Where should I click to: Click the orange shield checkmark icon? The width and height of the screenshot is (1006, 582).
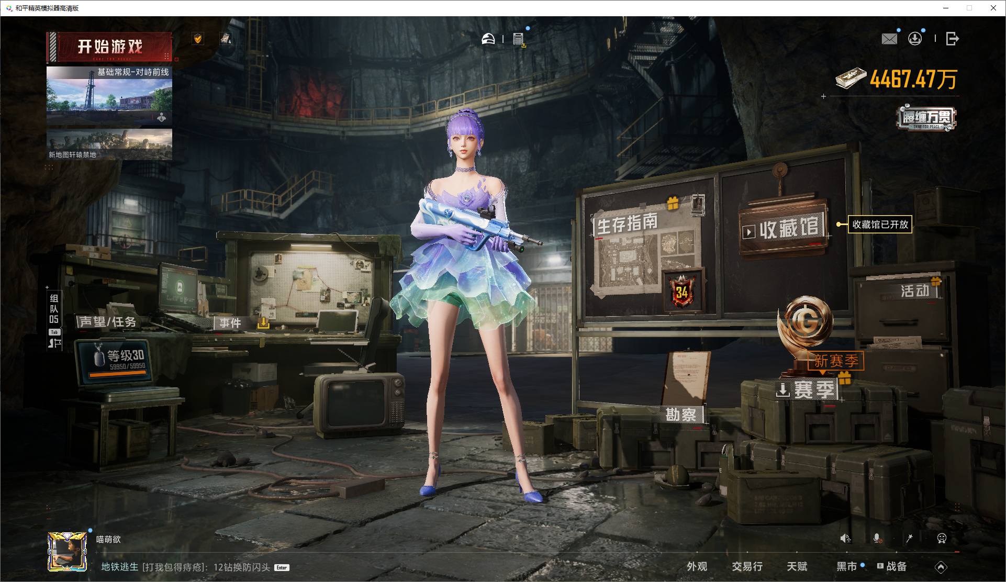tap(198, 39)
